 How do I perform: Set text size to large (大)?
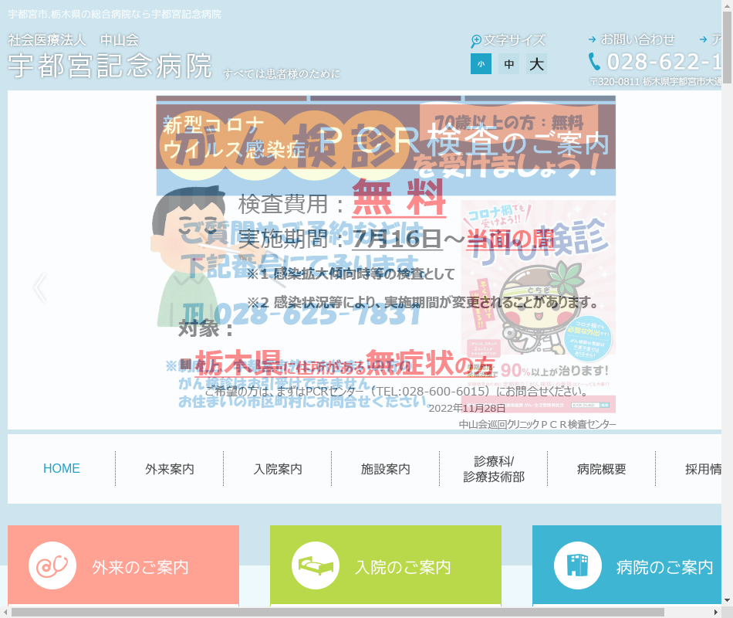coord(537,64)
